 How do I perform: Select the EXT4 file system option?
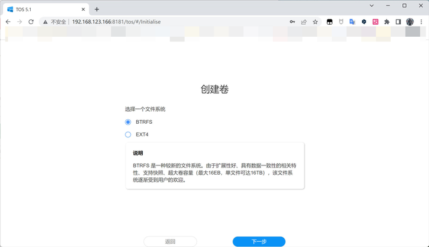[x=128, y=135]
